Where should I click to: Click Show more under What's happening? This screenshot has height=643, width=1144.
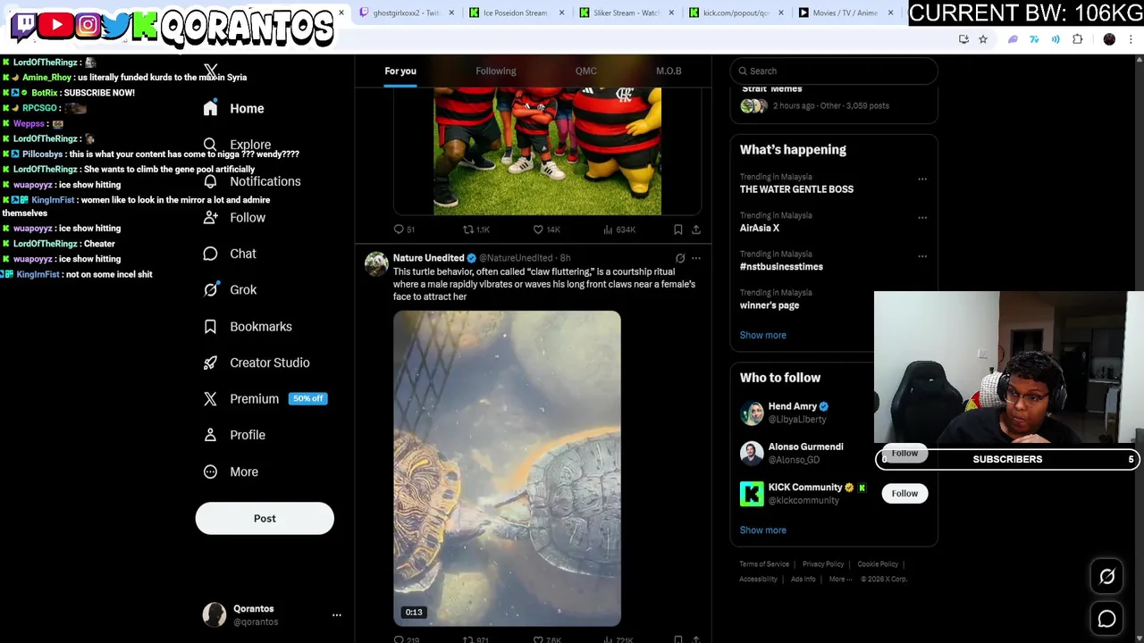click(x=762, y=335)
